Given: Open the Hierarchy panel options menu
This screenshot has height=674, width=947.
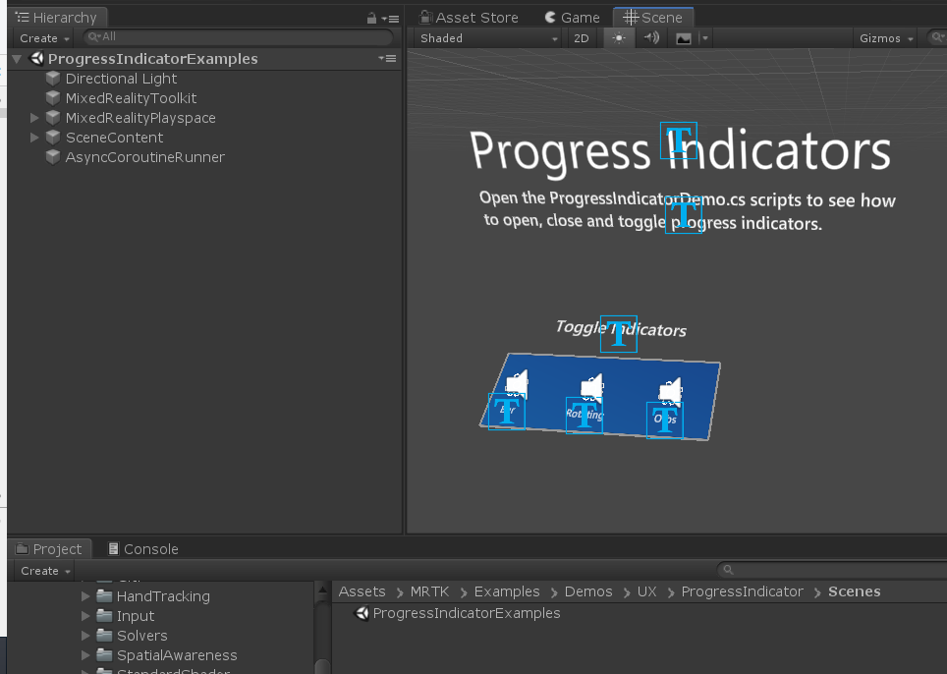Looking at the screenshot, I should (x=390, y=19).
